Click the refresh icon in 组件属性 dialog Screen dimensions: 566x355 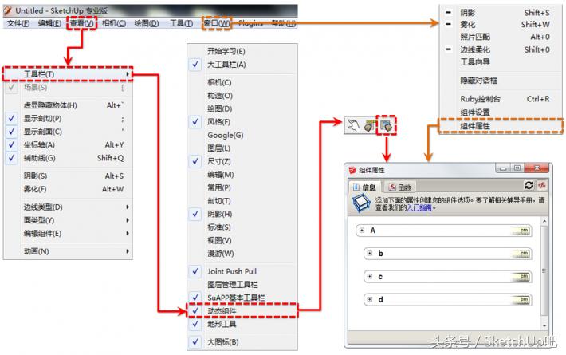coord(529,185)
